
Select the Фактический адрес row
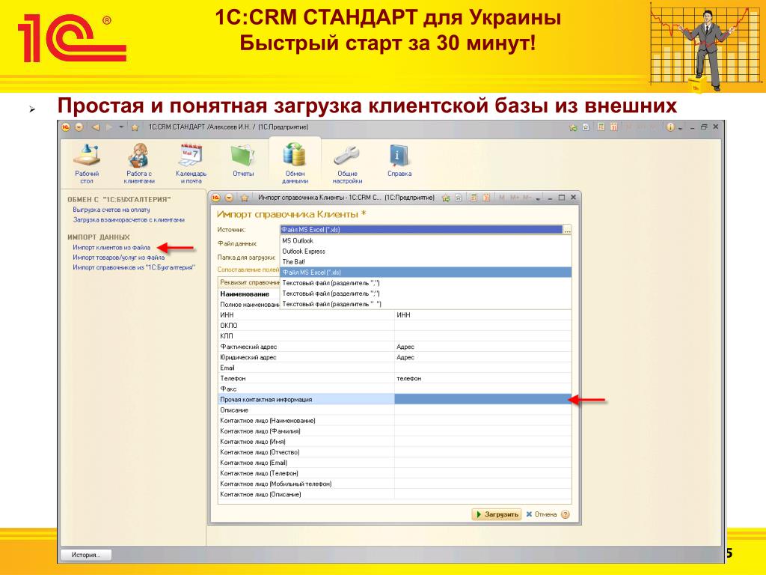point(394,347)
